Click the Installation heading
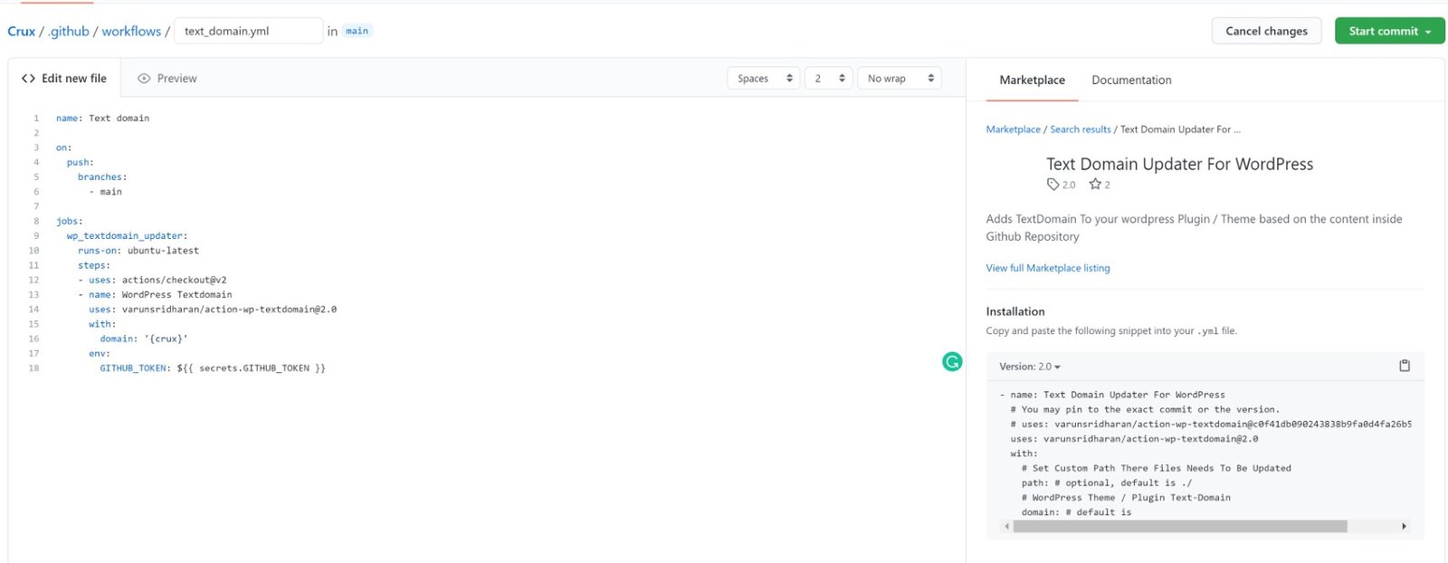 click(1015, 311)
